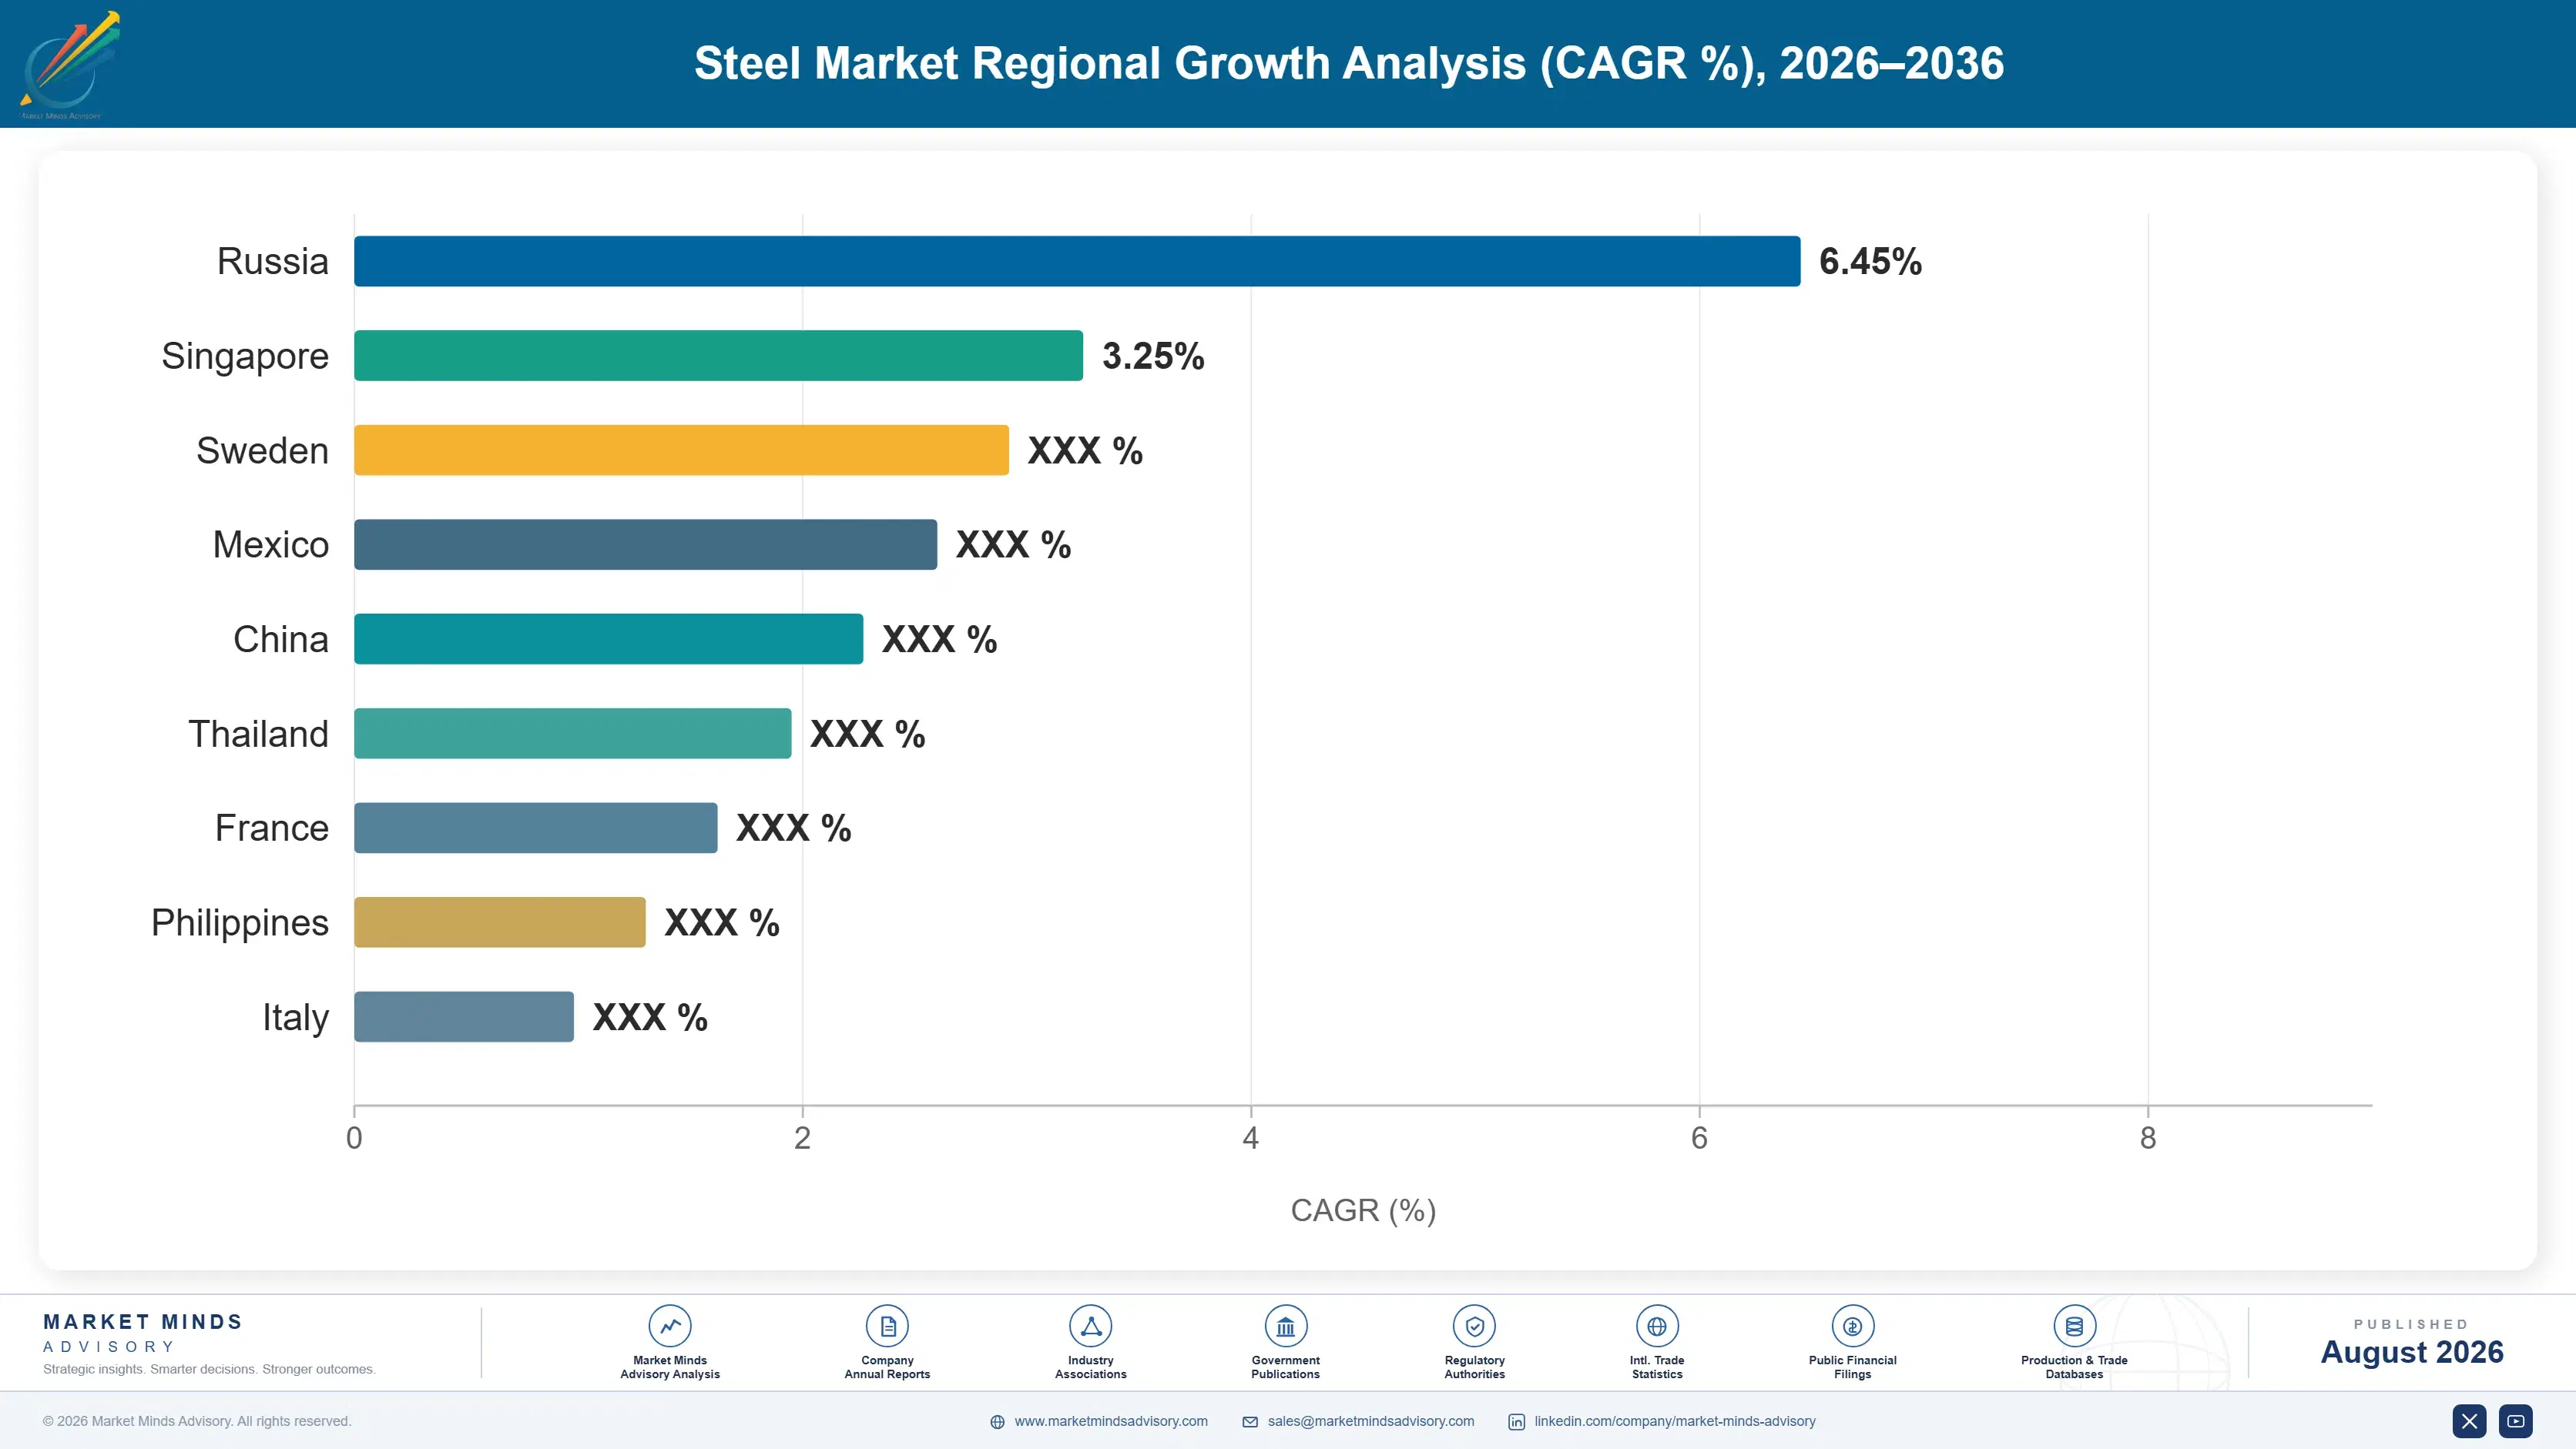Click the envelope icon beside sales email
This screenshot has height=1449, width=2576.
coord(1250,1422)
